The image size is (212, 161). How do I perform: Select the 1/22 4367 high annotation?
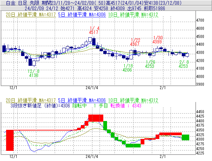[135, 42]
